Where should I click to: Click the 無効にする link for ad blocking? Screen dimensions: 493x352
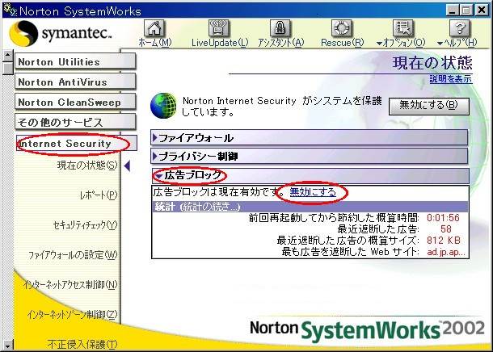(x=313, y=191)
